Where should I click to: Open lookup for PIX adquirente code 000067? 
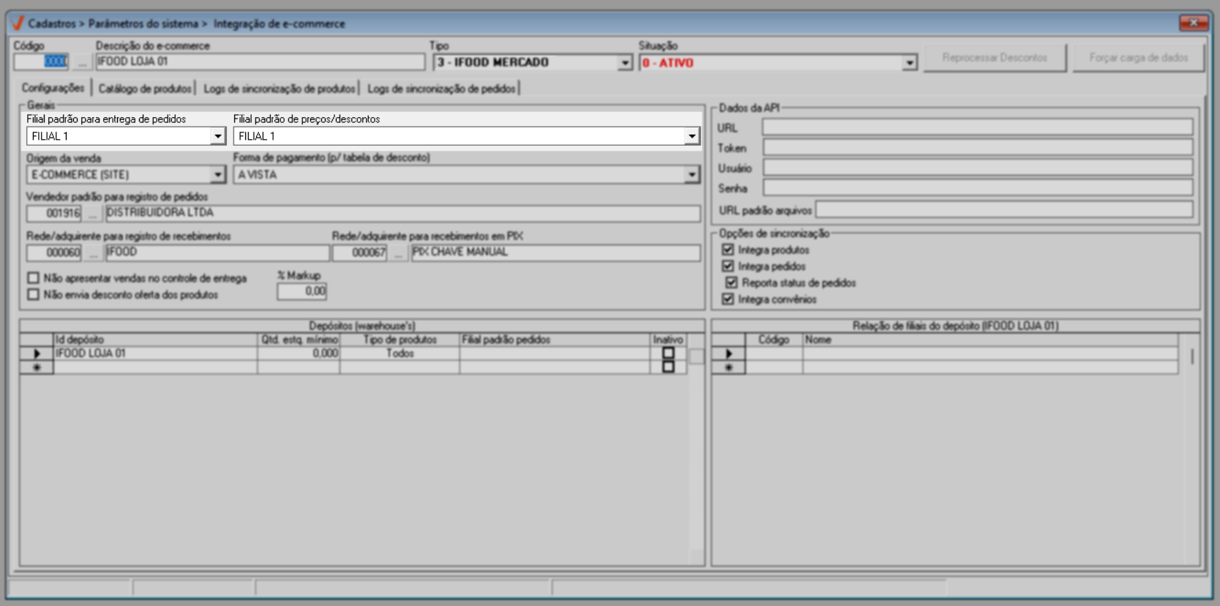[x=398, y=253]
